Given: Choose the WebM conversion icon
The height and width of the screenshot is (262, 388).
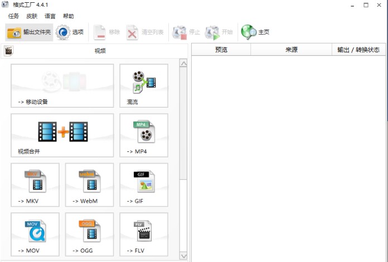Looking at the screenshot, I should 89,185.
